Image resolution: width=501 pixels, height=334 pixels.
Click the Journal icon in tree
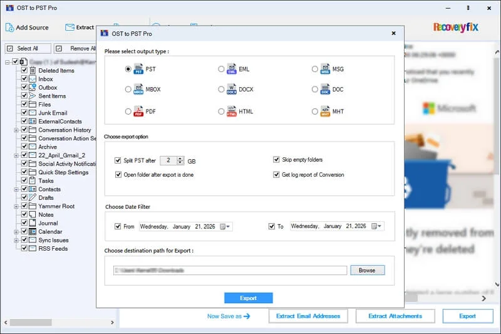point(33,223)
